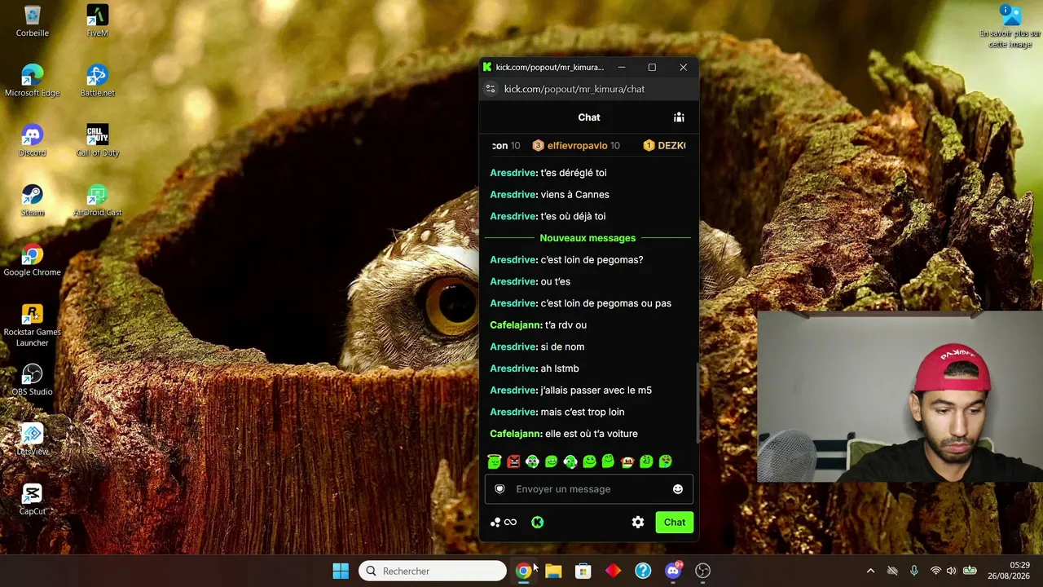Click the webcam overlay thumbnail
The width and height of the screenshot is (1043, 587).
(x=900, y=396)
